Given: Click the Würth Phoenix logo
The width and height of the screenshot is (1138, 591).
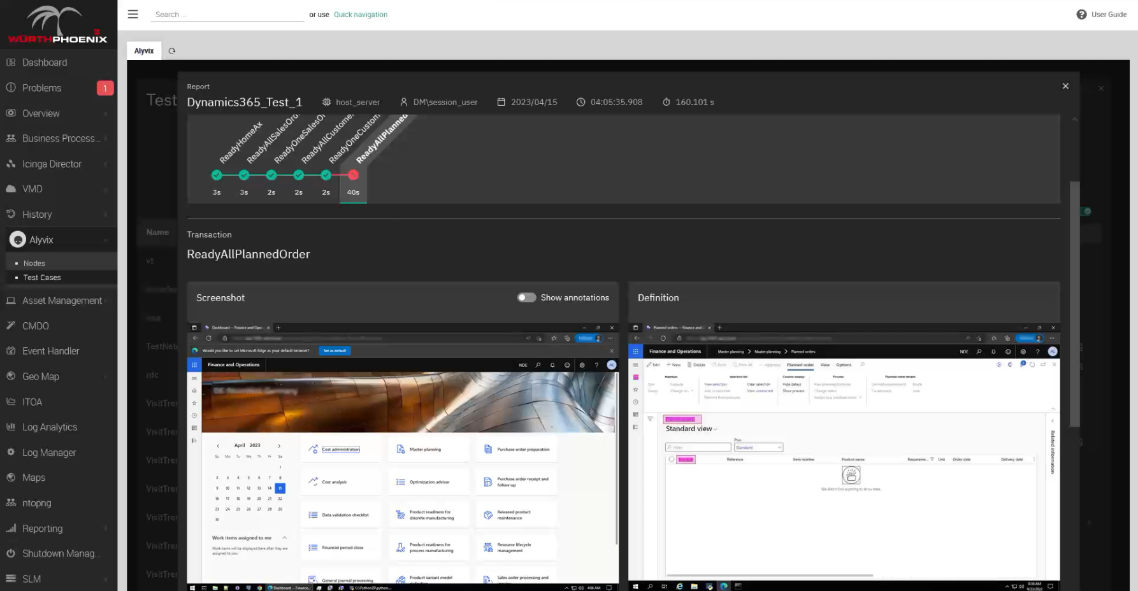Looking at the screenshot, I should [58, 25].
